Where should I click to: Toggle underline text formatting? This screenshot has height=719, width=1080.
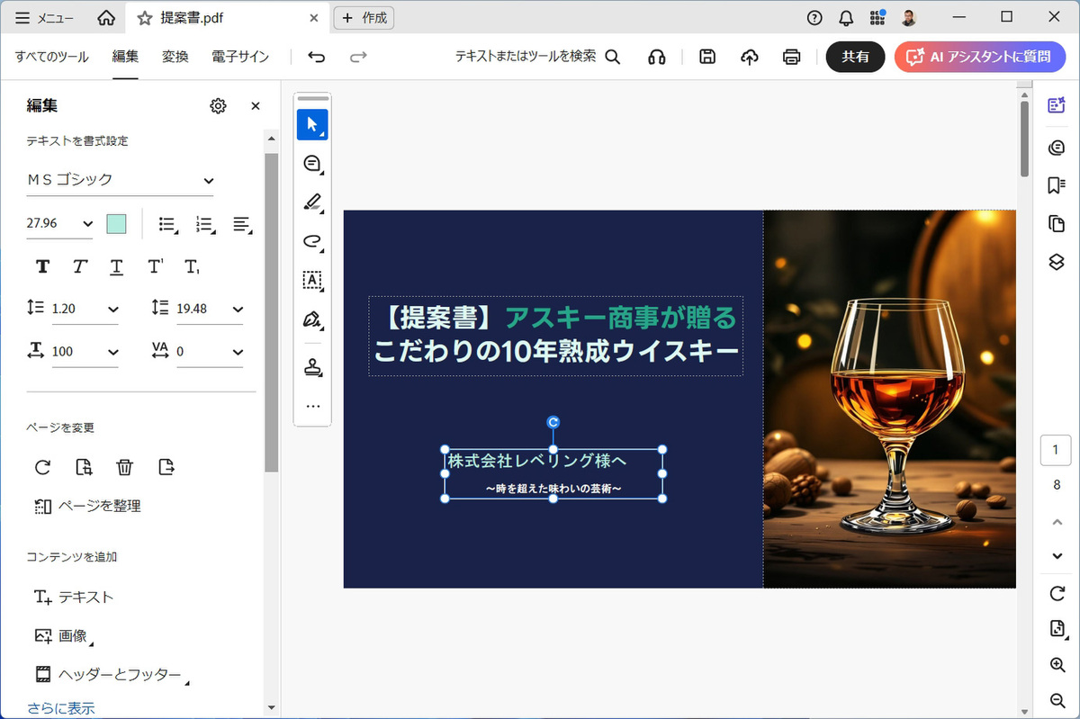pyautogui.click(x=117, y=266)
